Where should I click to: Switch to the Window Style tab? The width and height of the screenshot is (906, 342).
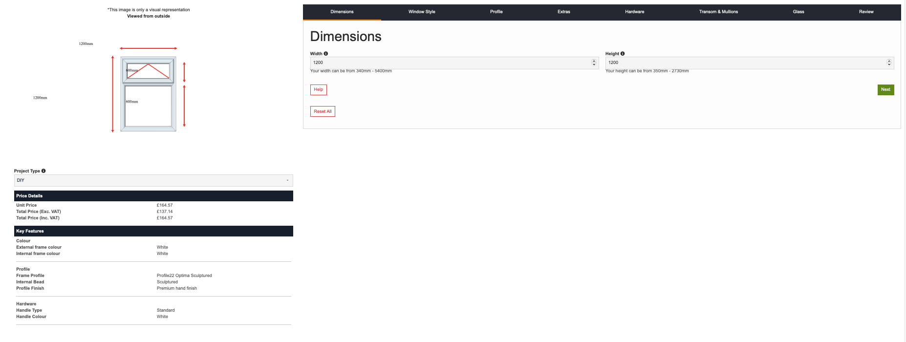point(422,12)
